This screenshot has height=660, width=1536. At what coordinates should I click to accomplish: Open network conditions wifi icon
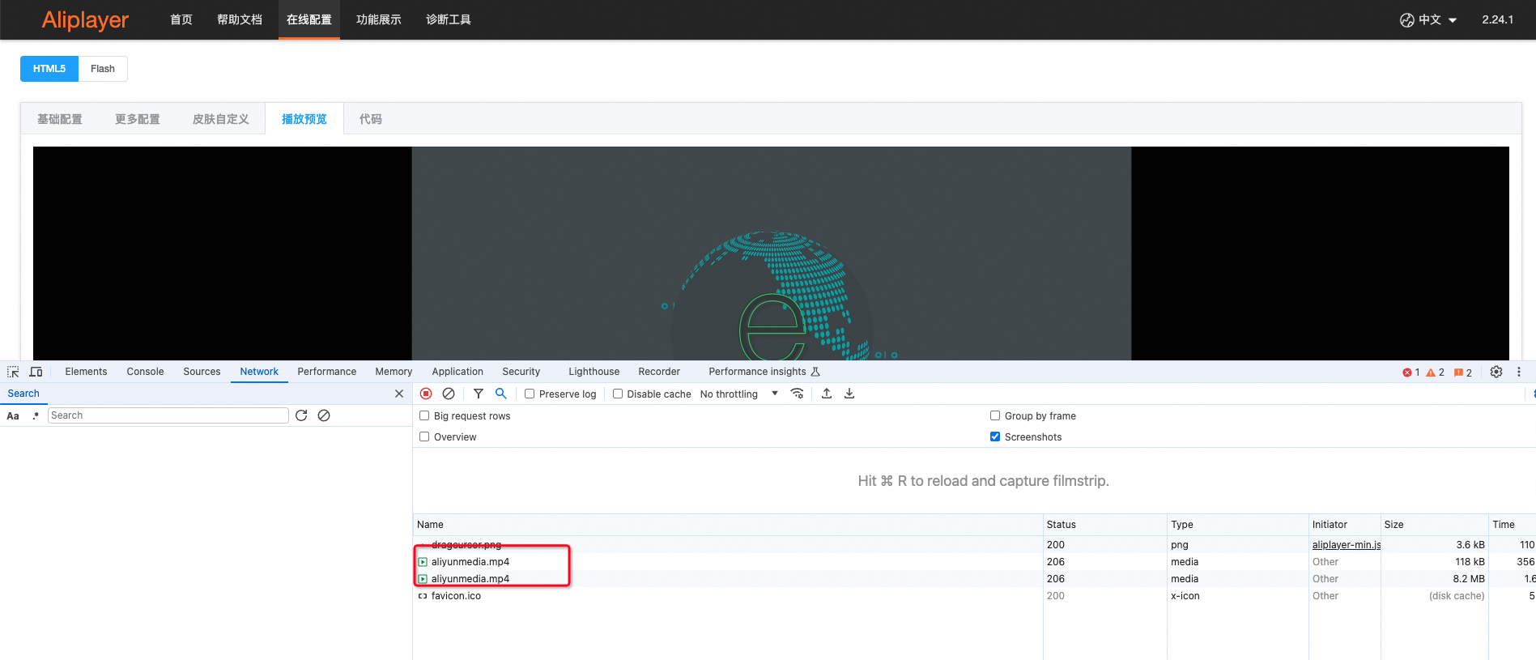coord(798,394)
